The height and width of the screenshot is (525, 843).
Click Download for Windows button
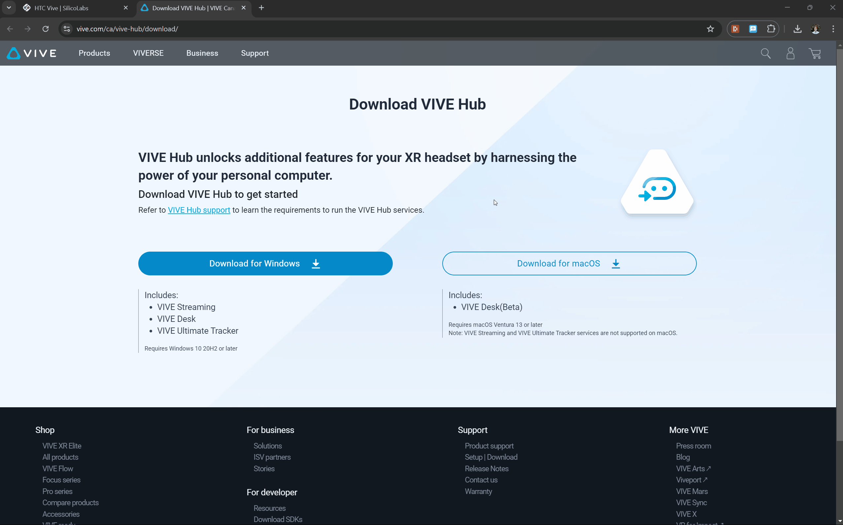tap(265, 263)
